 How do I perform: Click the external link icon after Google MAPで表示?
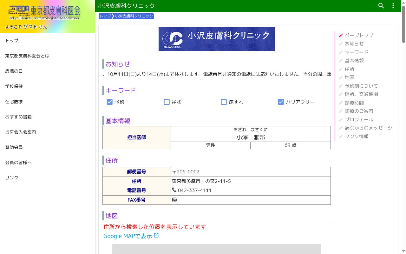tap(156, 236)
